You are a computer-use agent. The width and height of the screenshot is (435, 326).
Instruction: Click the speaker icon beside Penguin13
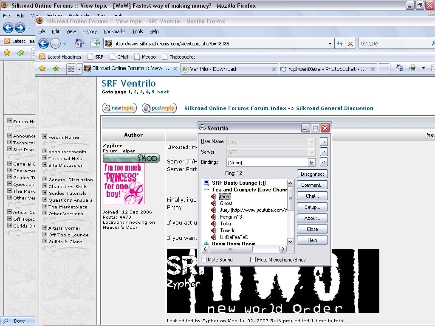pyautogui.click(x=213, y=217)
